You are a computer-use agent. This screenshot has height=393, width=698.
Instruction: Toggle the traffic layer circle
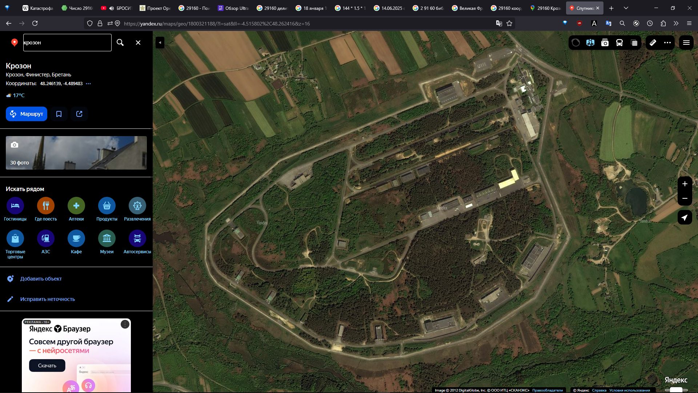576,43
